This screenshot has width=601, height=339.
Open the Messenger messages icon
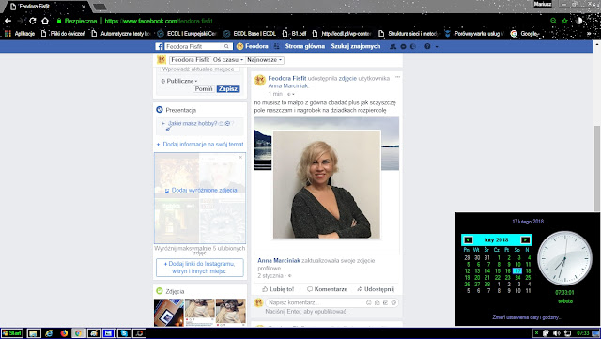[x=403, y=46]
